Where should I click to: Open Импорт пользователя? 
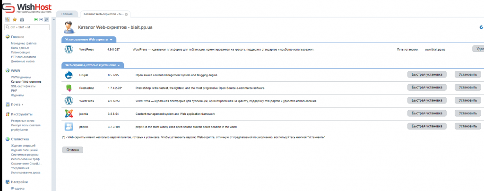pos(26,125)
